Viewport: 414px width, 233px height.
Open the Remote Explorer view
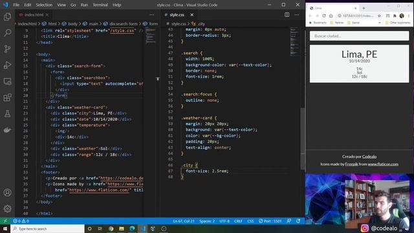pyautogui.click(x=7, y=82)
